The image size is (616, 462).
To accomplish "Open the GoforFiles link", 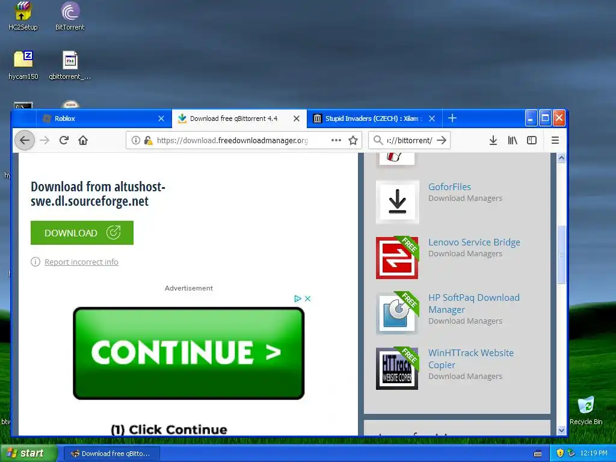I will coord(449,187).
